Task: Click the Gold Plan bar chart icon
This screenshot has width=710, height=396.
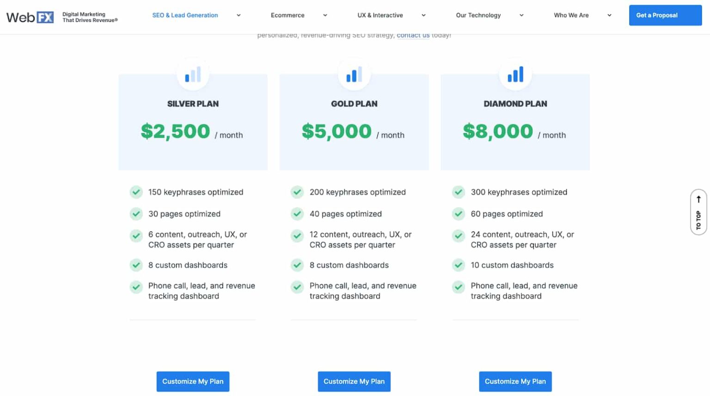Action: (354, 74)
